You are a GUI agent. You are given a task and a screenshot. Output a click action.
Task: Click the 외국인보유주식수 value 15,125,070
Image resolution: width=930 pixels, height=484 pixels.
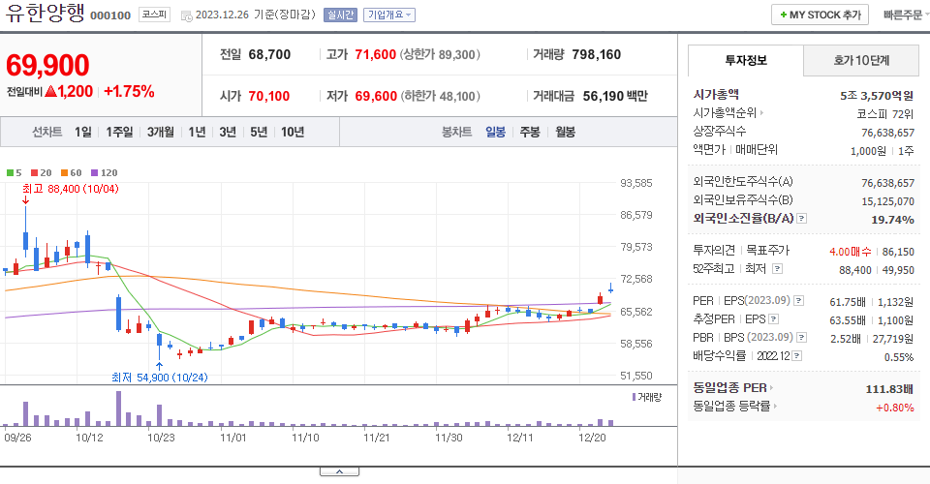coord(888,201)
